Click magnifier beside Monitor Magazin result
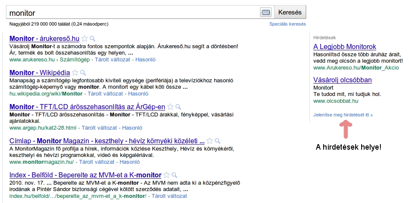This screenshot has width=409, height=203. tap(217, 141)
